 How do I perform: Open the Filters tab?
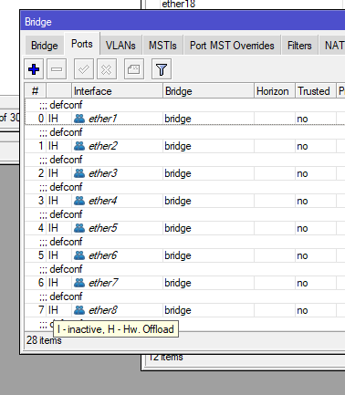tap(299, 46)
